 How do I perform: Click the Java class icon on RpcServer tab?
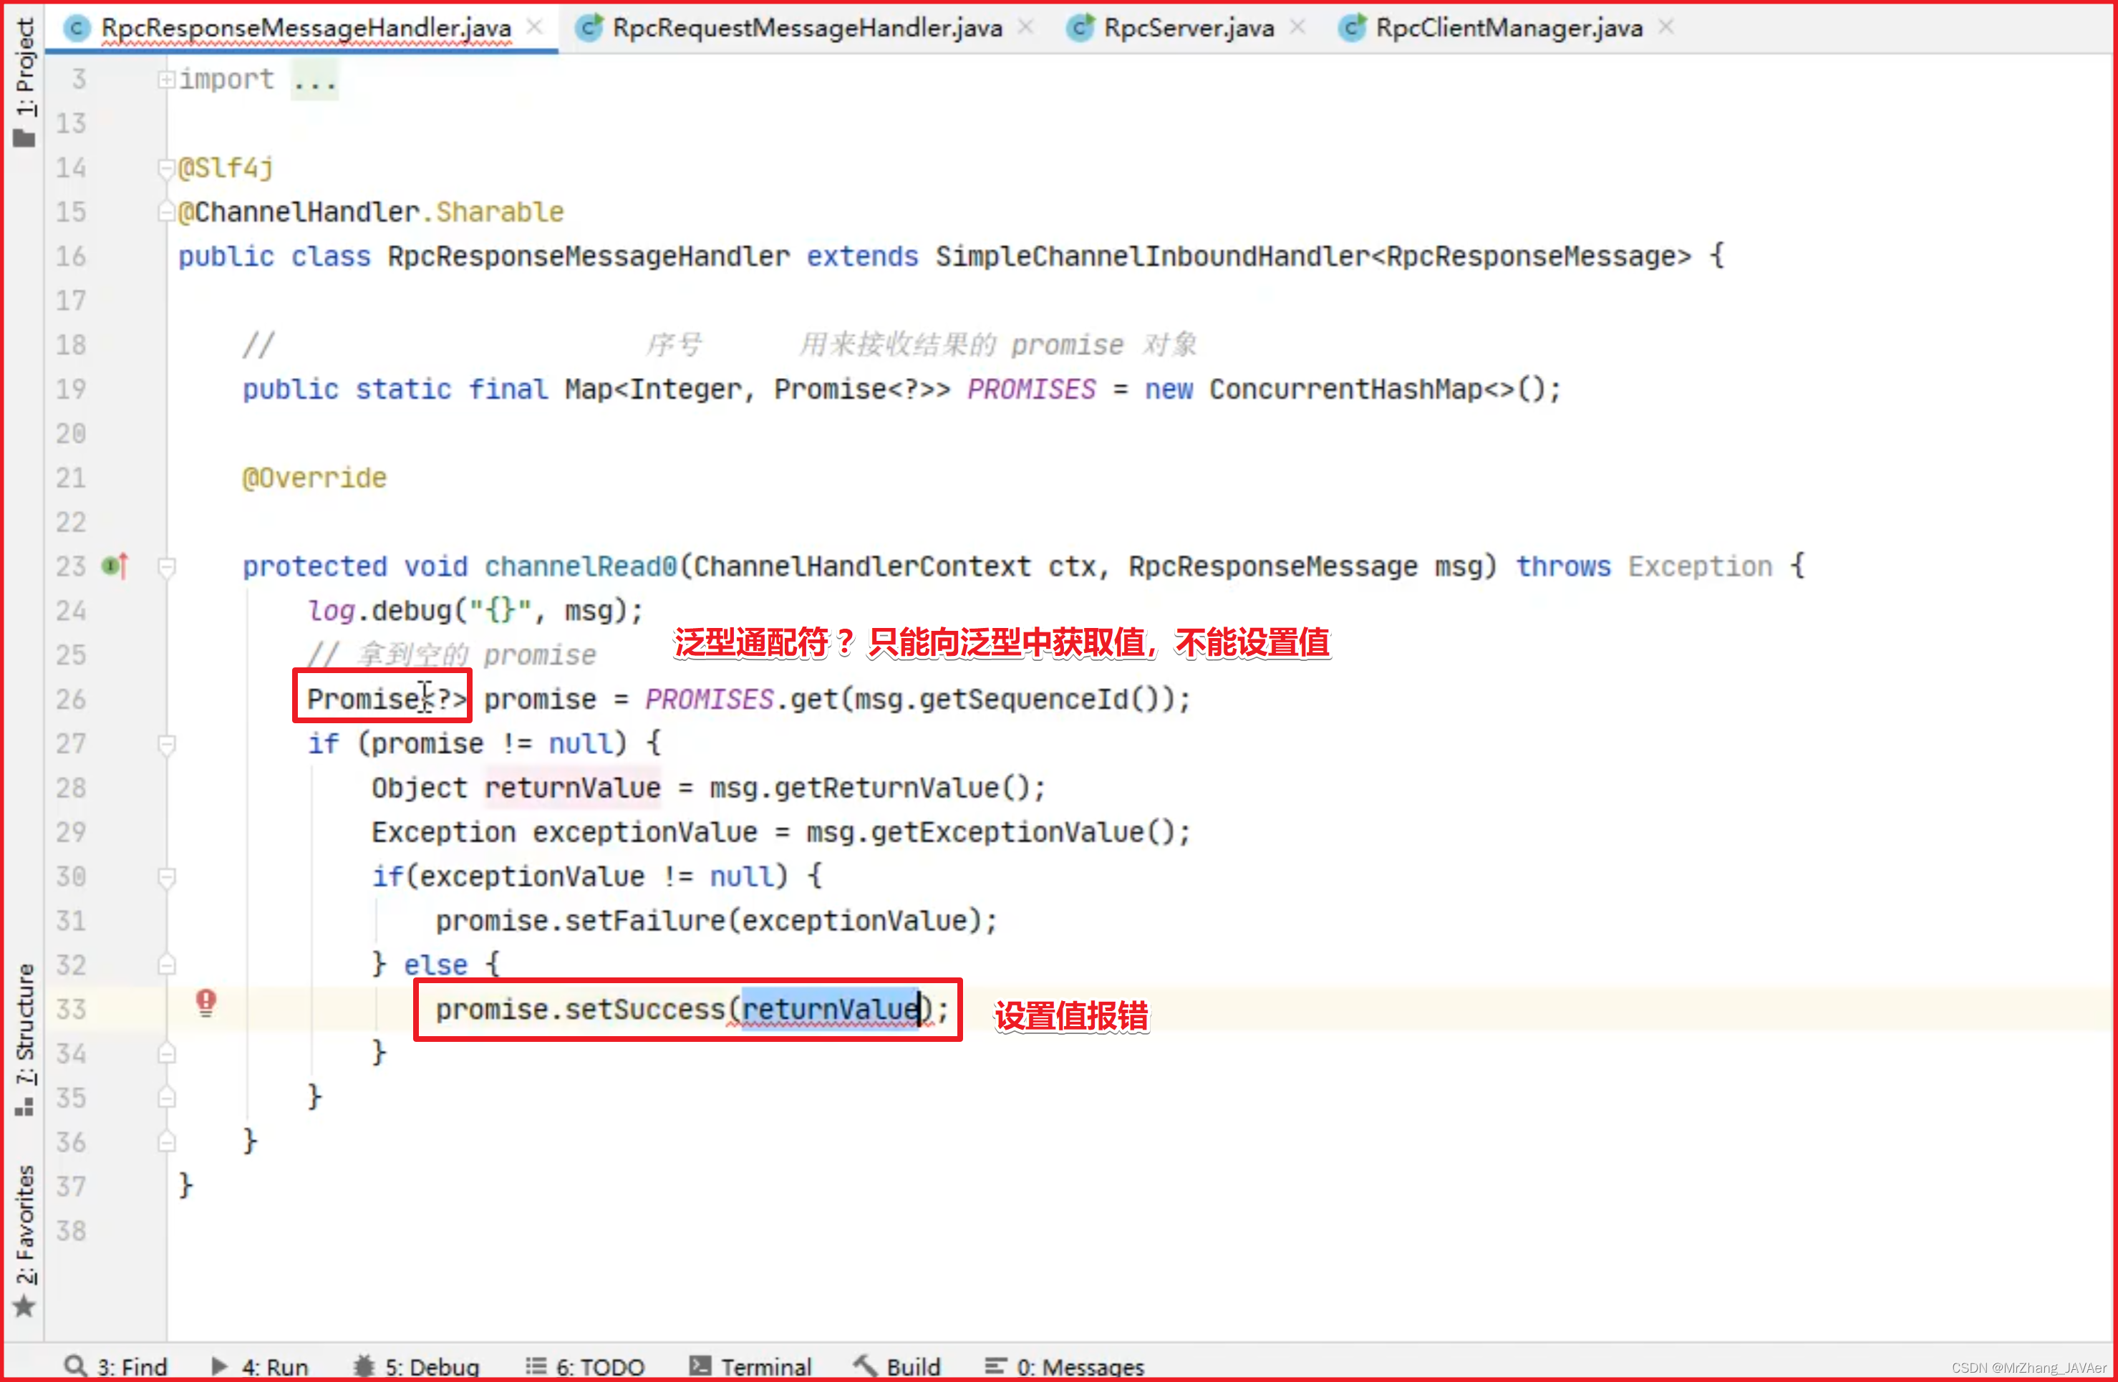1080,29
